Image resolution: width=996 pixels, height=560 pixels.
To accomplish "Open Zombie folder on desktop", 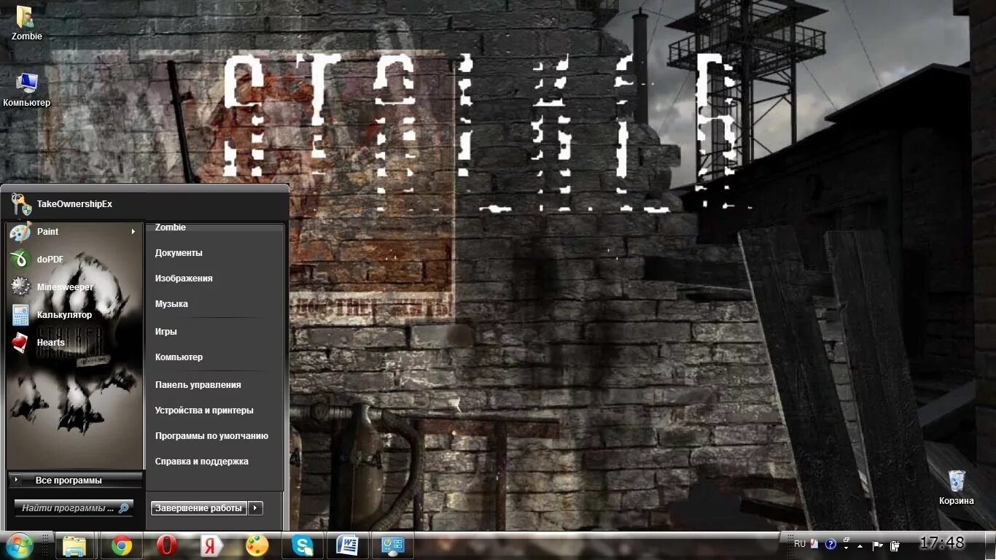I will (26, 23).
